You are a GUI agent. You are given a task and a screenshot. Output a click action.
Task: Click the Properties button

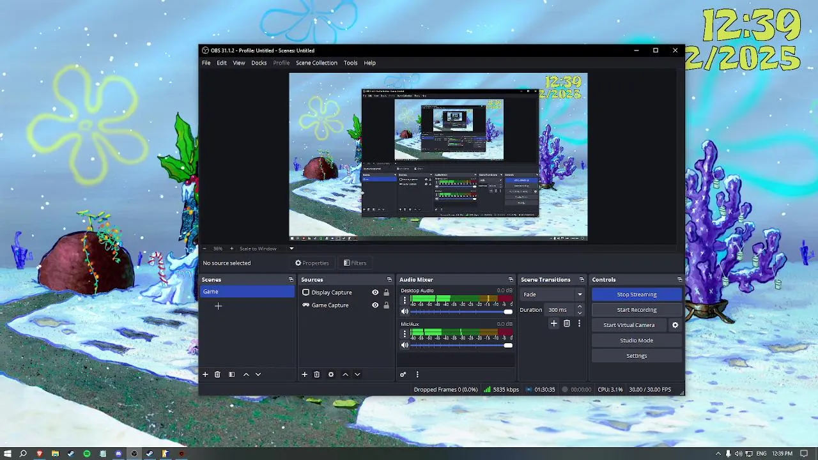click(312, 263)
